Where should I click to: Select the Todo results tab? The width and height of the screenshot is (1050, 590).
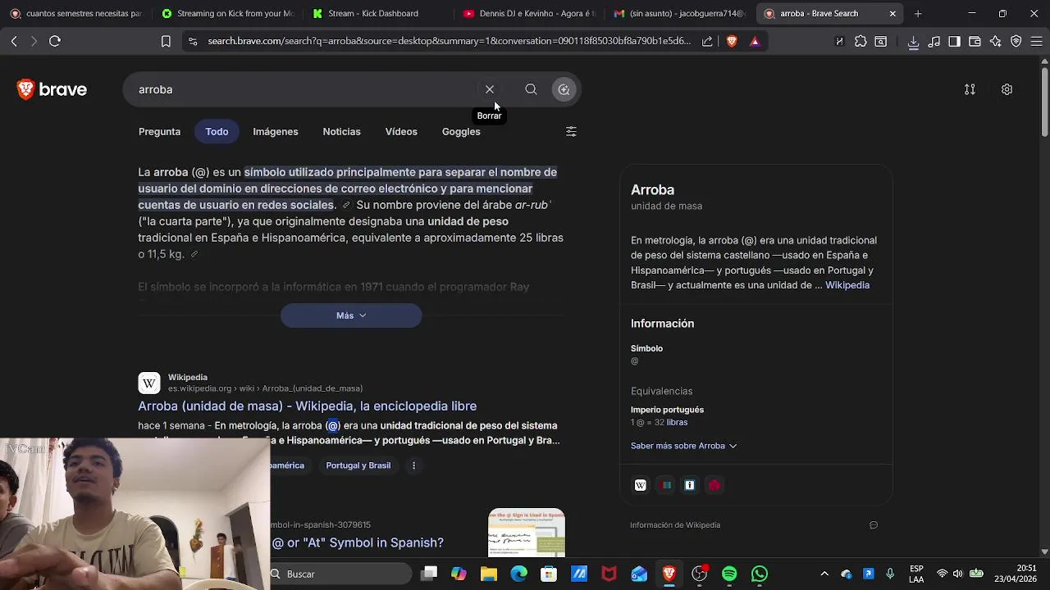click(x=217, y=131)
